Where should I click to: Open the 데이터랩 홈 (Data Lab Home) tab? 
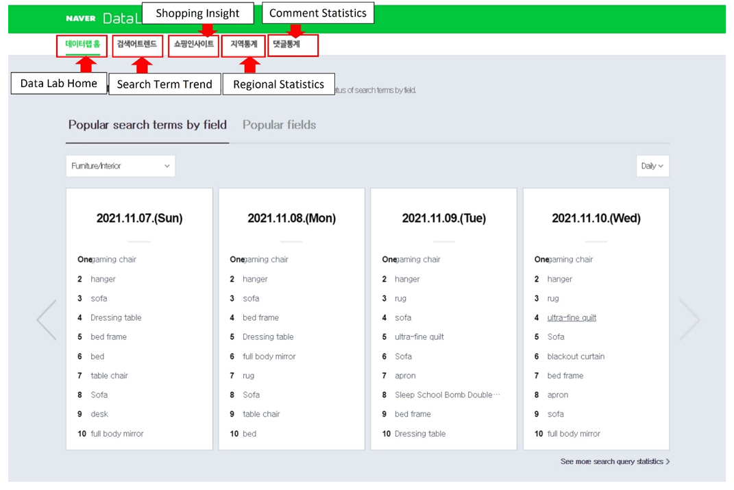click(82, 45)
